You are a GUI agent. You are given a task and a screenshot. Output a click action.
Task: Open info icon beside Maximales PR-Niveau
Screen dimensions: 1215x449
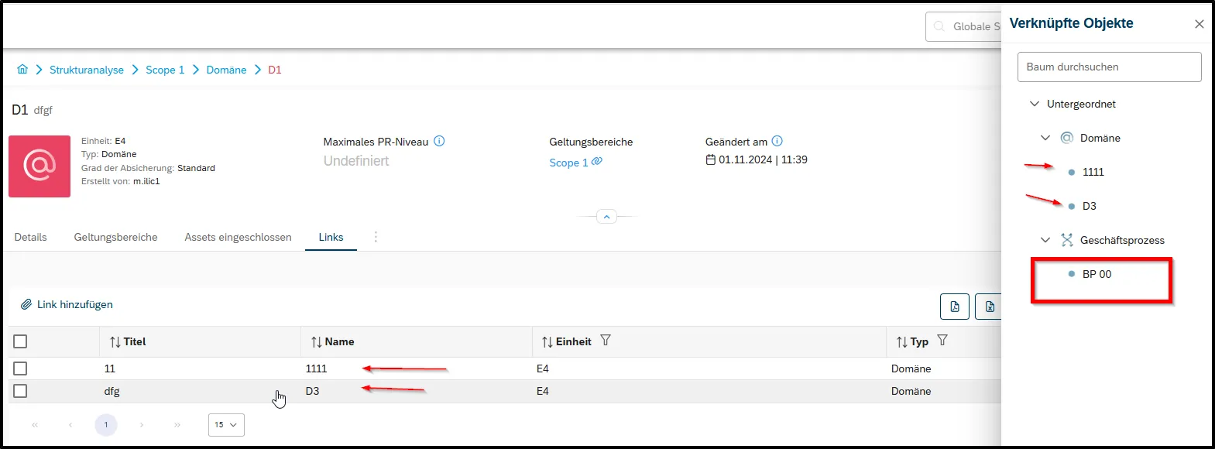point(439,141)
